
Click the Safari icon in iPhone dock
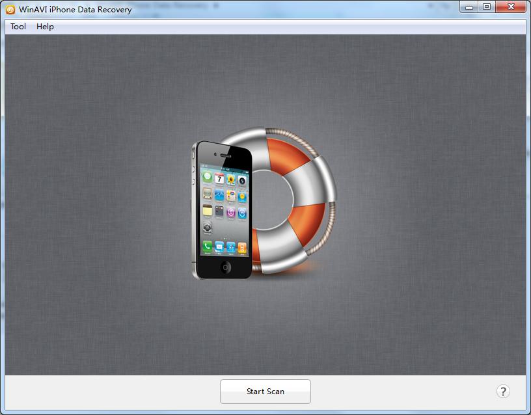(231, 247)
